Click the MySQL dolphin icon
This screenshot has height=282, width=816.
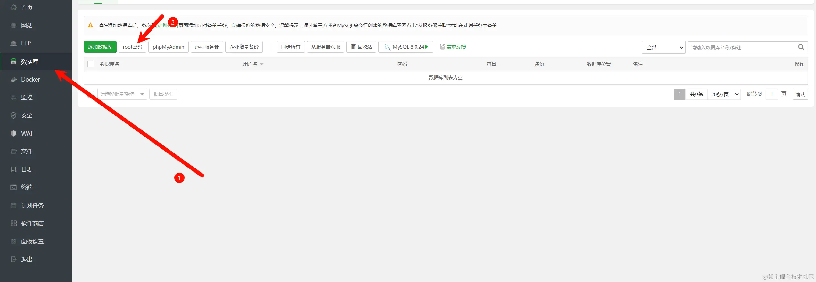click(387, 47)
